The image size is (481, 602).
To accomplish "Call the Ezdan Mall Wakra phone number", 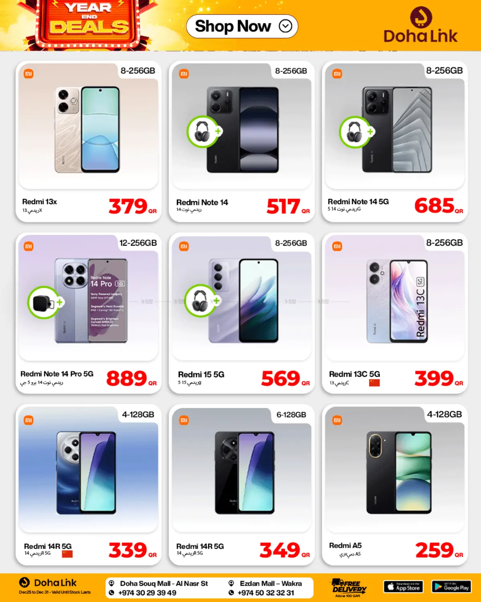I will pos(266,593).
